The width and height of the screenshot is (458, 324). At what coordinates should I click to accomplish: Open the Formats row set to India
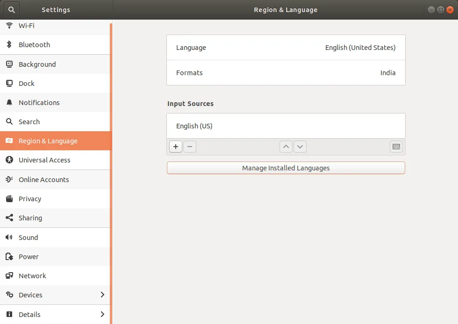coord(286,73)
